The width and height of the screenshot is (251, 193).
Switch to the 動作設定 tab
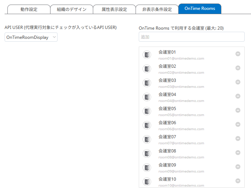[29, 10]
